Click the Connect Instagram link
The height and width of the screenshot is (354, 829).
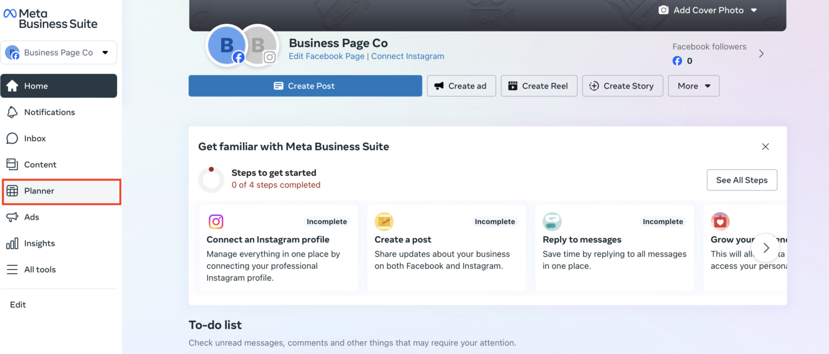(x=407, y=56)
